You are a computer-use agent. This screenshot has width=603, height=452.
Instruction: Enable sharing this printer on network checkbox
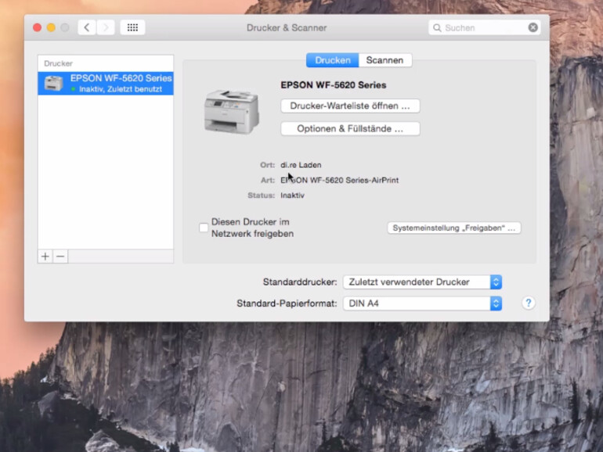click(204, 228)
